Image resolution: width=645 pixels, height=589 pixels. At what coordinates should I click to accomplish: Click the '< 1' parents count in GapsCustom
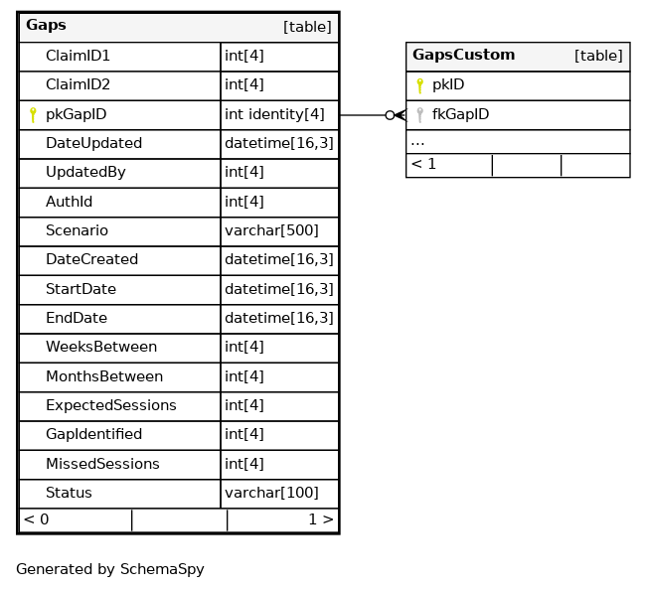424,165
